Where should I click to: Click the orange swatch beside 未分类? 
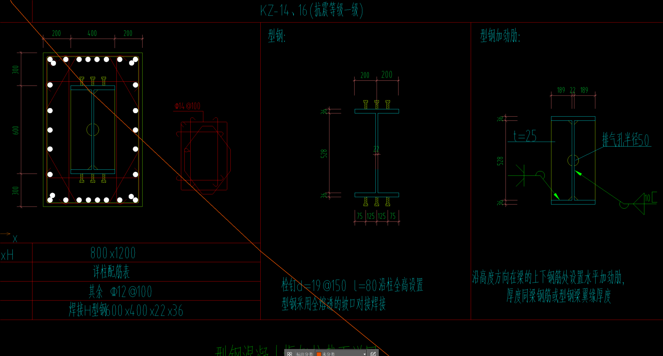click(319, 354)
